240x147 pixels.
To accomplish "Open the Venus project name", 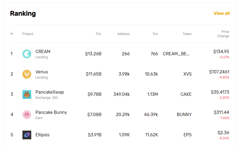I will pyautogui.click(x=42, y=72).
